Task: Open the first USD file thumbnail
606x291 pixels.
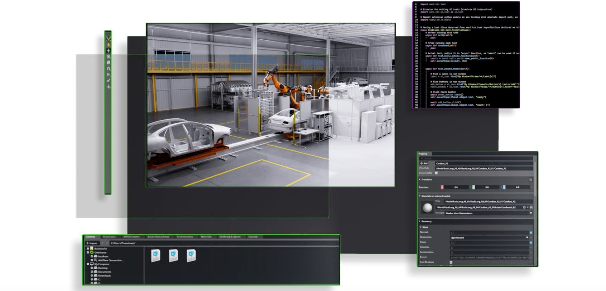Action: (155, 255)
